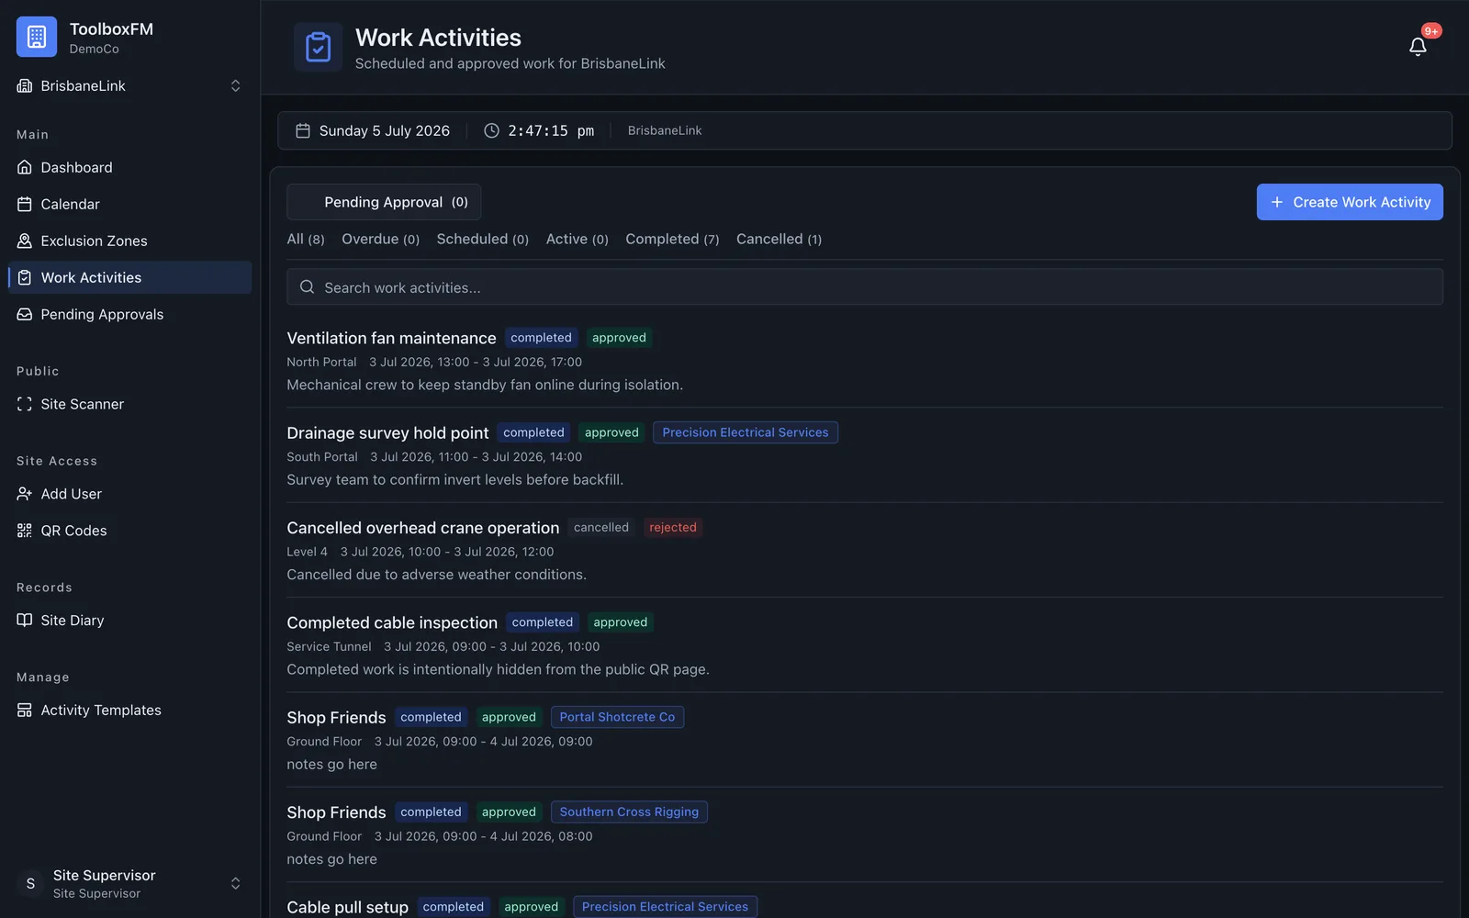Click the Activity Templates layout icon
This screenshot has width=1469, height=918.
coord(25,711)
